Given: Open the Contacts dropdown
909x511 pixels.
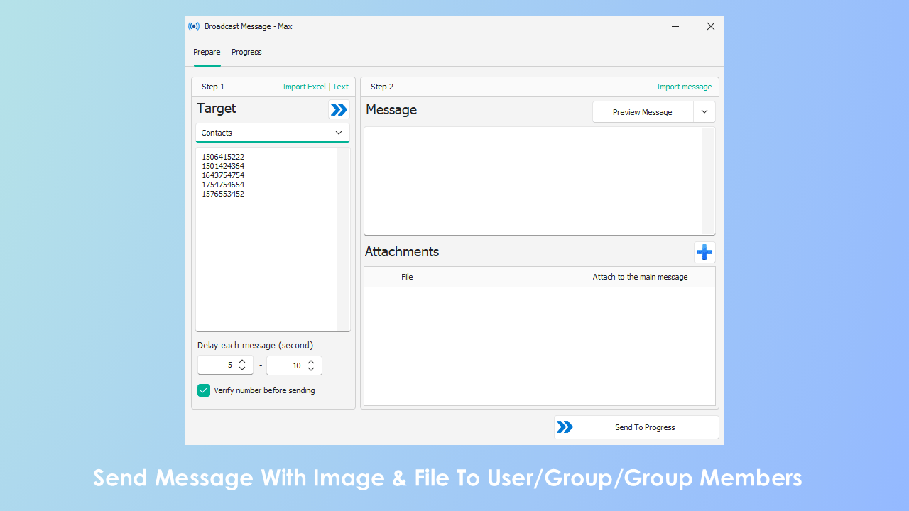Looking at the screenshot, I should [339, 133].
